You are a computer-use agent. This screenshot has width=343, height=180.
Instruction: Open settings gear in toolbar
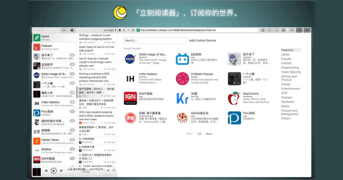pos(72,30)
